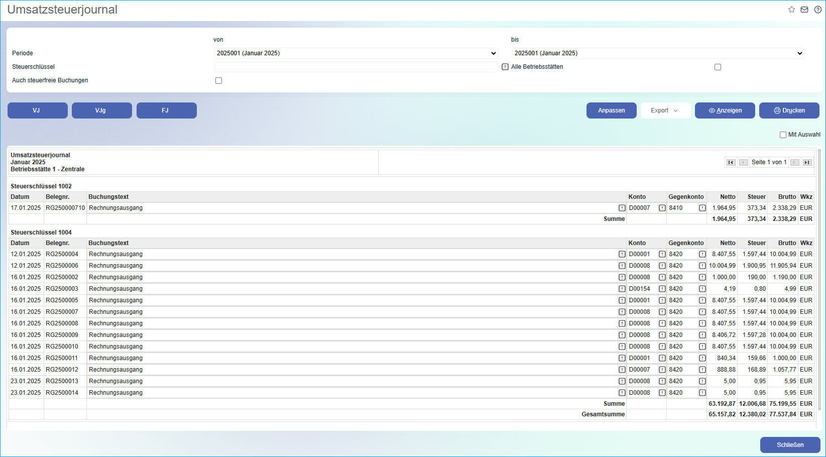Enable Auch steuerfreie Buchungen checkbox
826x457 pixels.
tap(218, 80)
